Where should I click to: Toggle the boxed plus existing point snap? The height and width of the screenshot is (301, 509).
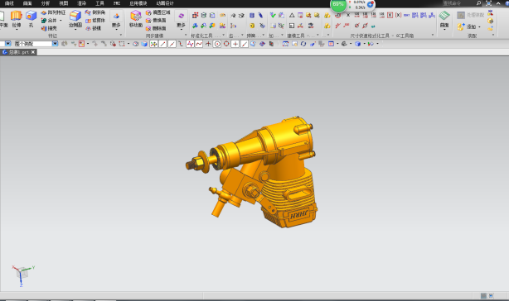[235, 44]
